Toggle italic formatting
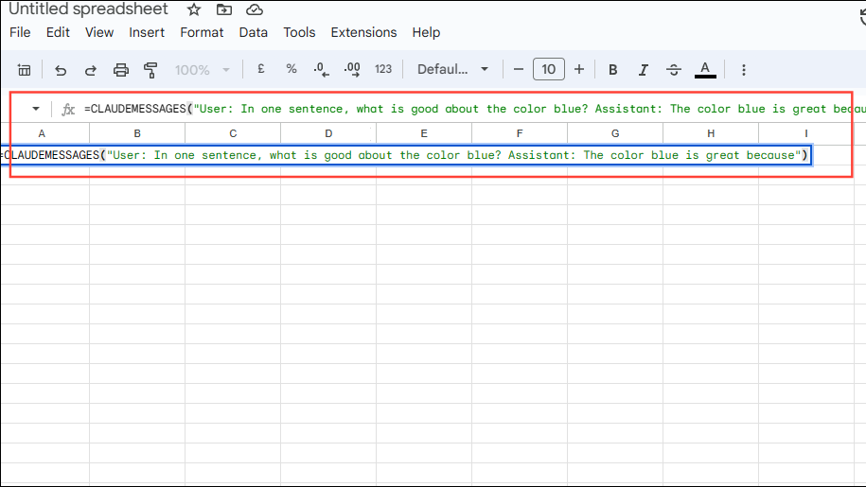866x487 pixels. tap(643, 70)
